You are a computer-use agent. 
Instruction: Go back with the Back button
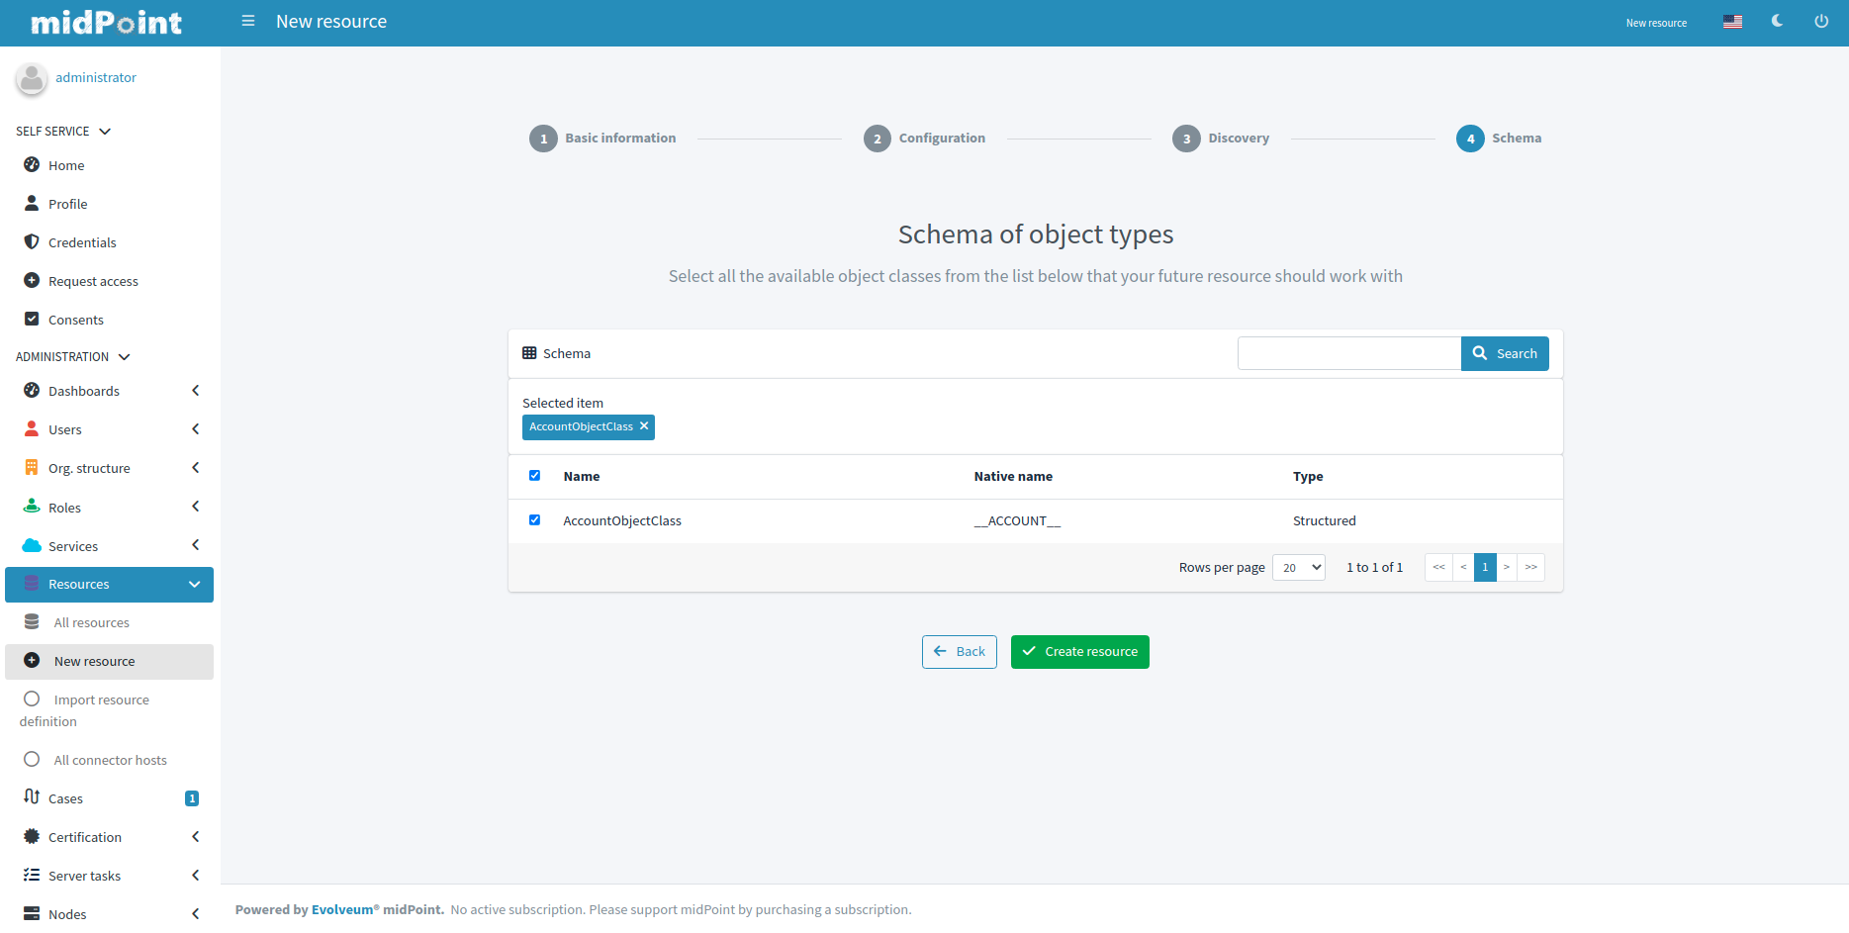click(x=959, y=652)
